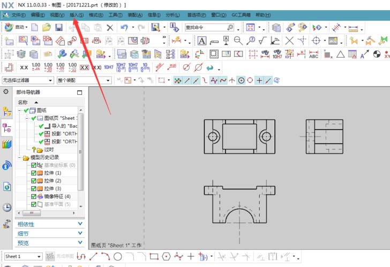Screen dimensions: 390x267
Task: Create a new file with the blank page icon
Action: click(x=35, y=27)
